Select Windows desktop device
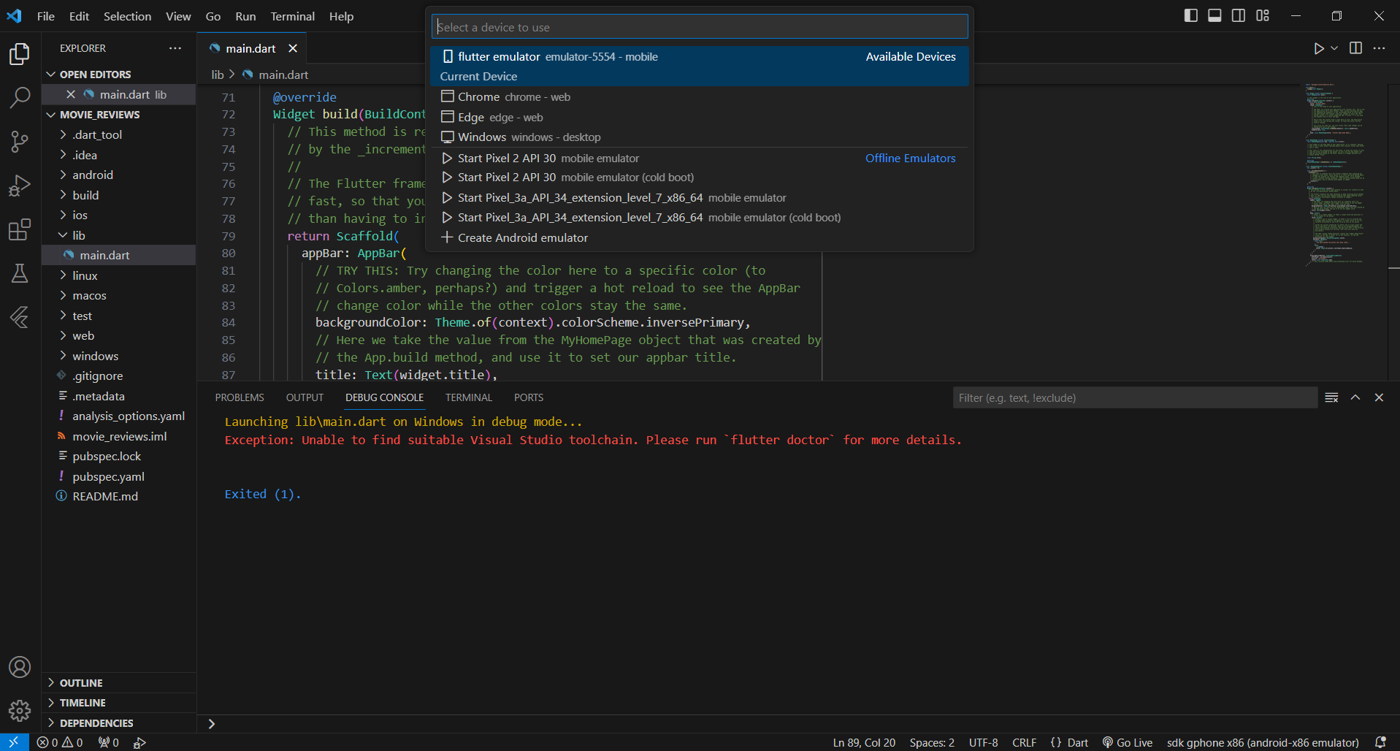Viewport: 1400px width, 751px height. tap(700, 137)
